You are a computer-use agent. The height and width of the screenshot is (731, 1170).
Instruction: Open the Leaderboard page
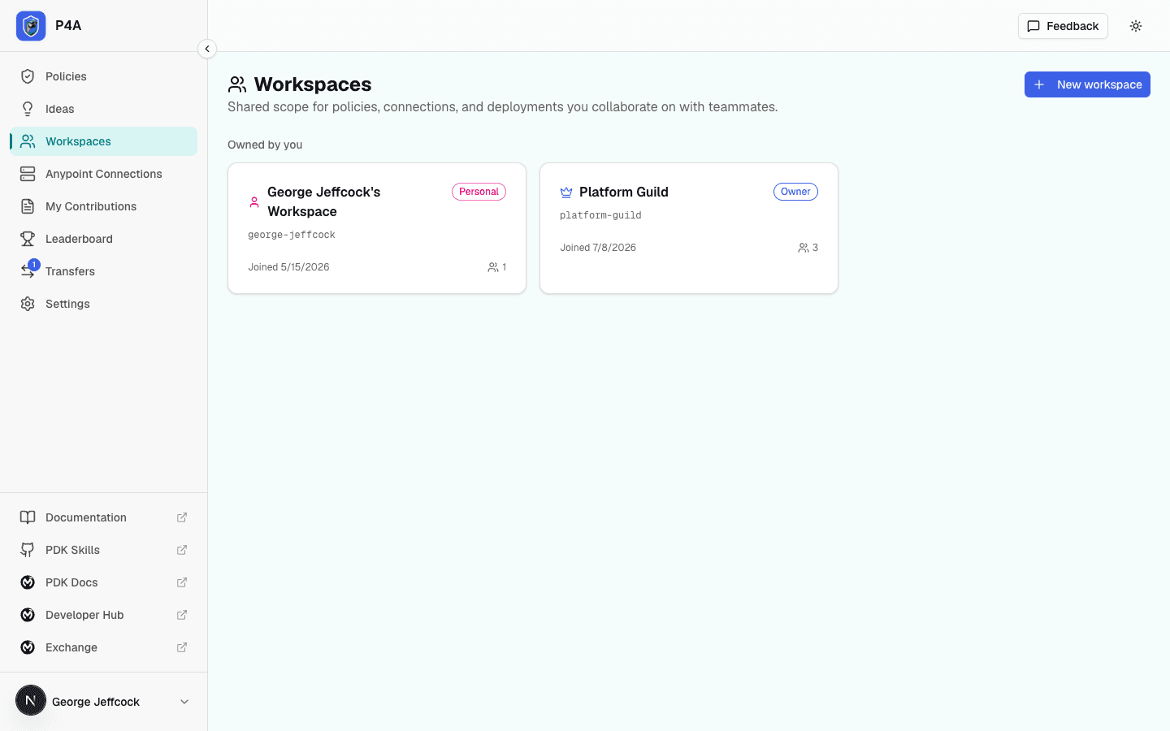[x=104, y=239]
